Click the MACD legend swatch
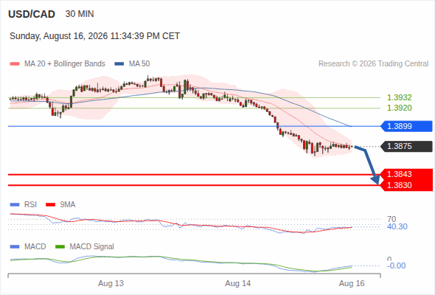The image size is (435, 295). [15, 247]
